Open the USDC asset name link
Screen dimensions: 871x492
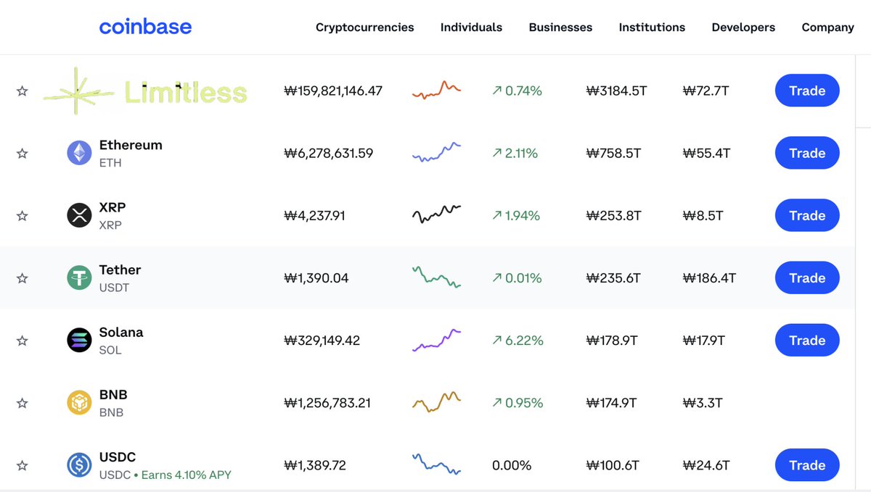pyautogui.click(x=118, y=456)
